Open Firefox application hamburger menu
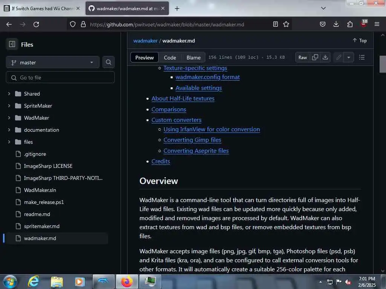Viewport: 386px width, 289px height. click(377, 24)
